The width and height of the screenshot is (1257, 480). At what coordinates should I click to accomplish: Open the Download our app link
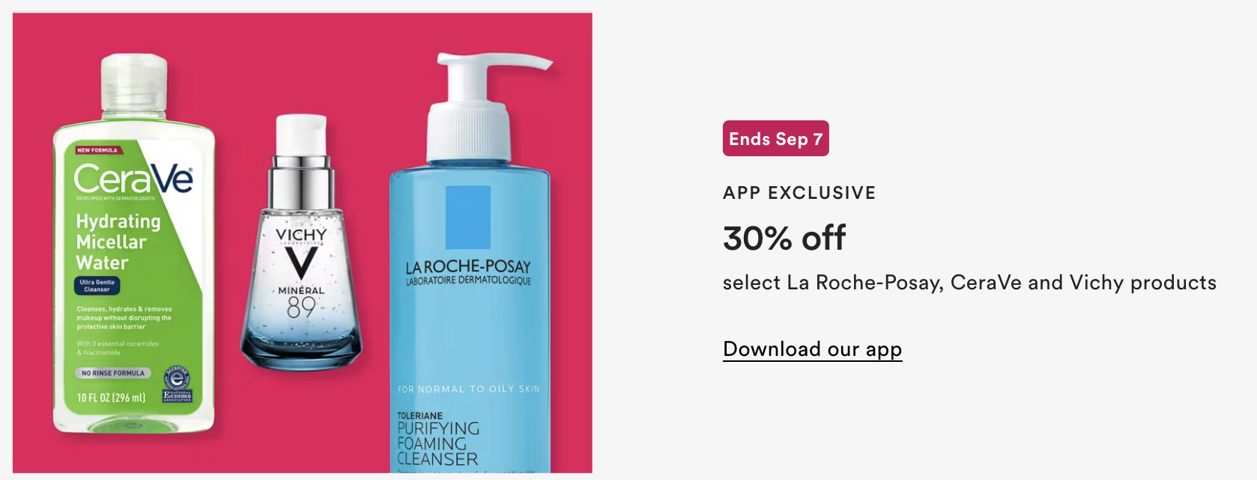812,349
